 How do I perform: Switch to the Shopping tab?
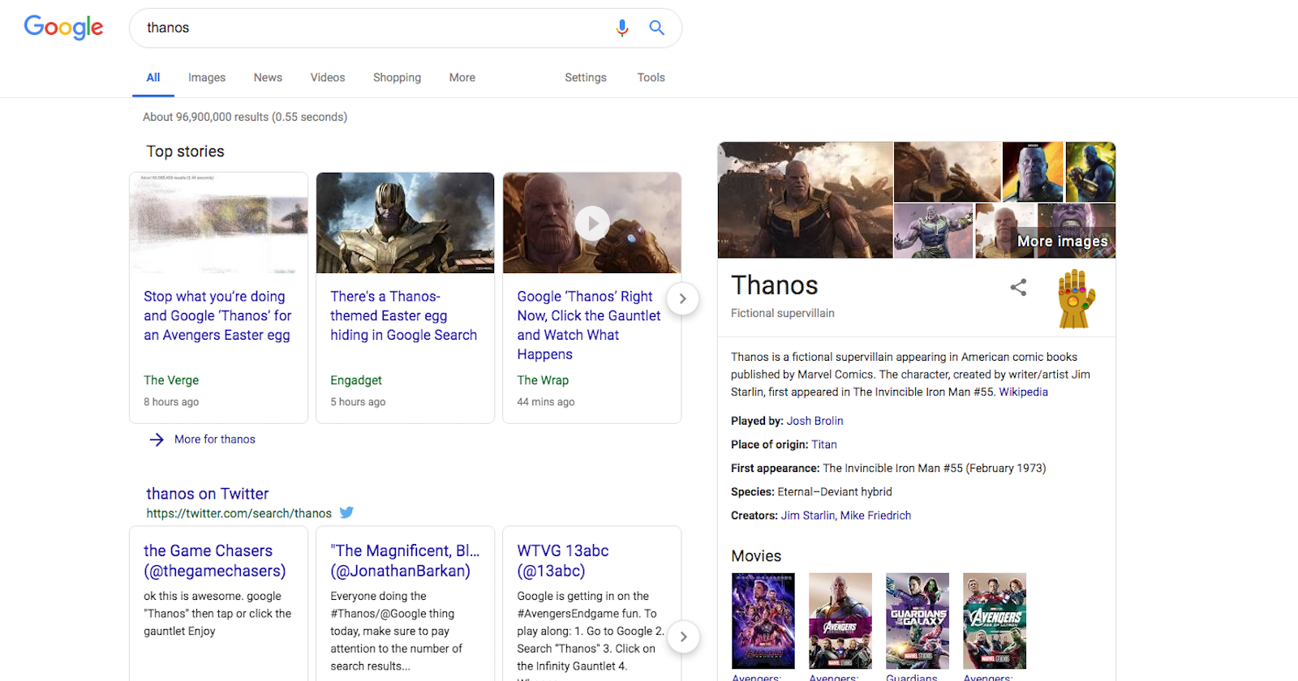tap(397, 78)
